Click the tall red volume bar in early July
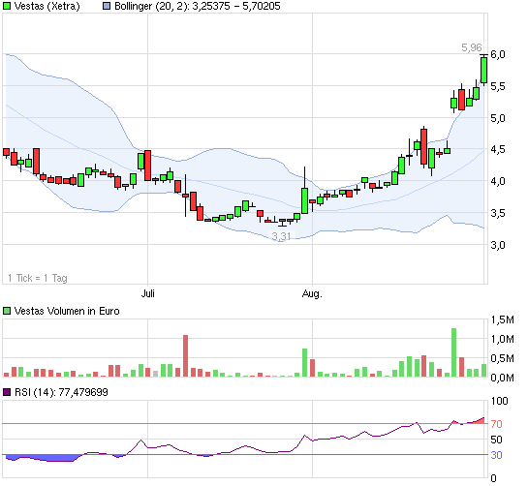Viewport: 528px width, 486px height. point(186,355)
